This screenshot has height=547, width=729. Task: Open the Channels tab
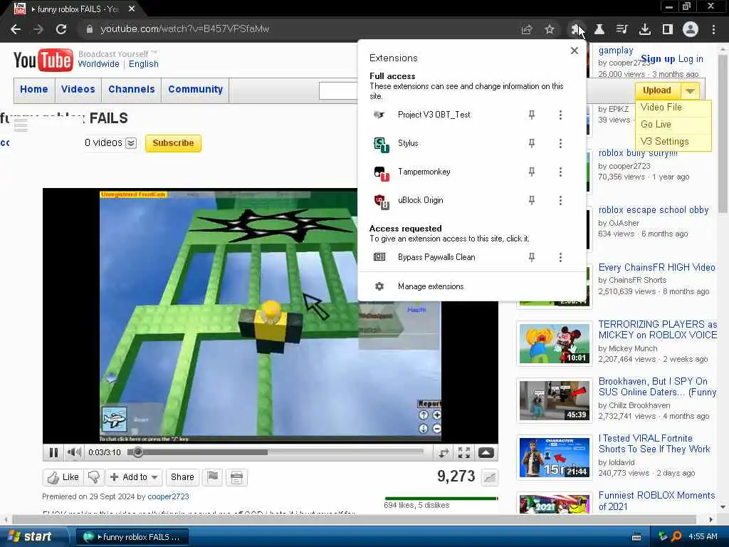[x=132, y=89]
